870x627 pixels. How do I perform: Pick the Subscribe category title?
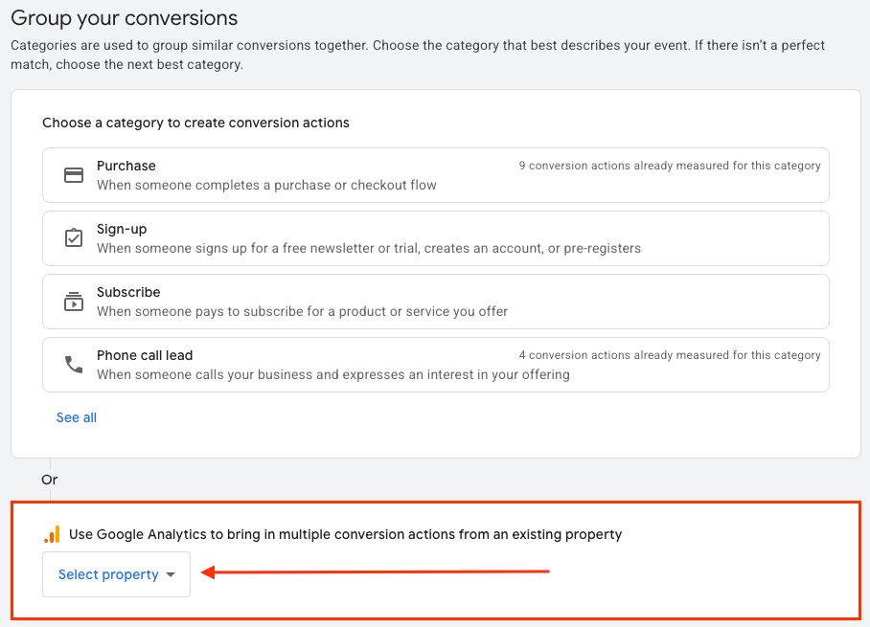(128, 292)
